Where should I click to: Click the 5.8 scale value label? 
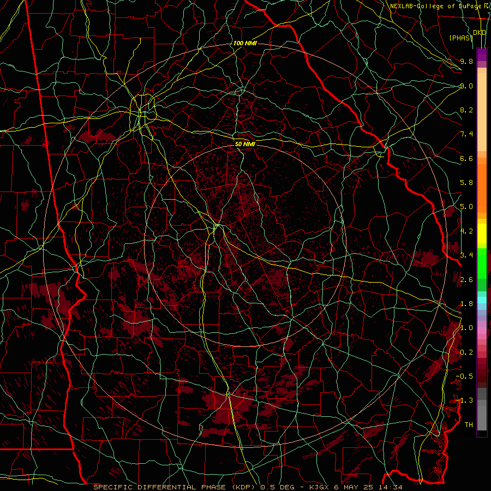[466, 183]
